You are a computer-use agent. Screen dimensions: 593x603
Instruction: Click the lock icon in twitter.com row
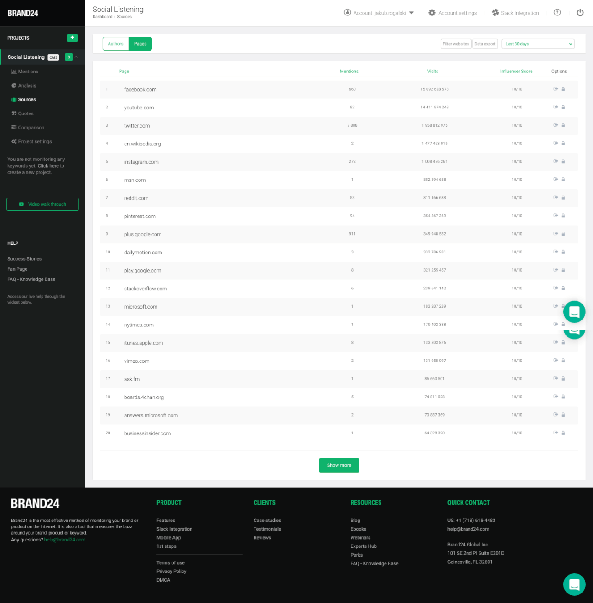pos(563,125)
